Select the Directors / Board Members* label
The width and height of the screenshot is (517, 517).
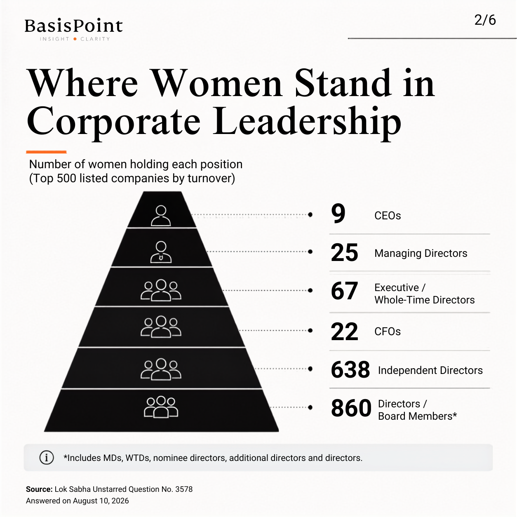pyautogui.click(x=417, y=410)
